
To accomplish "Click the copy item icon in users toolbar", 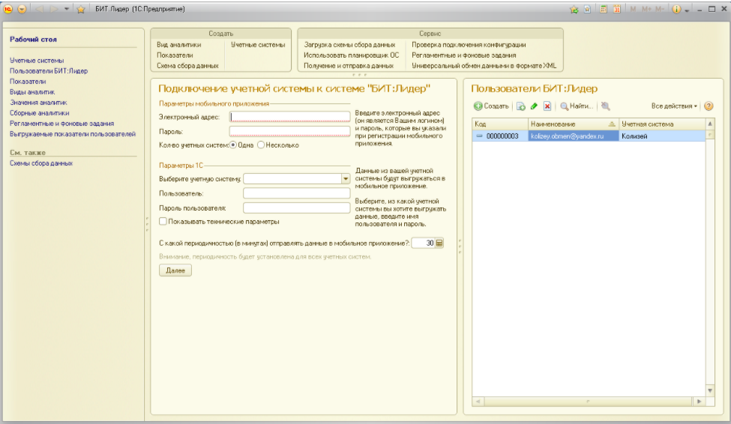I will [x=521, y=106].
